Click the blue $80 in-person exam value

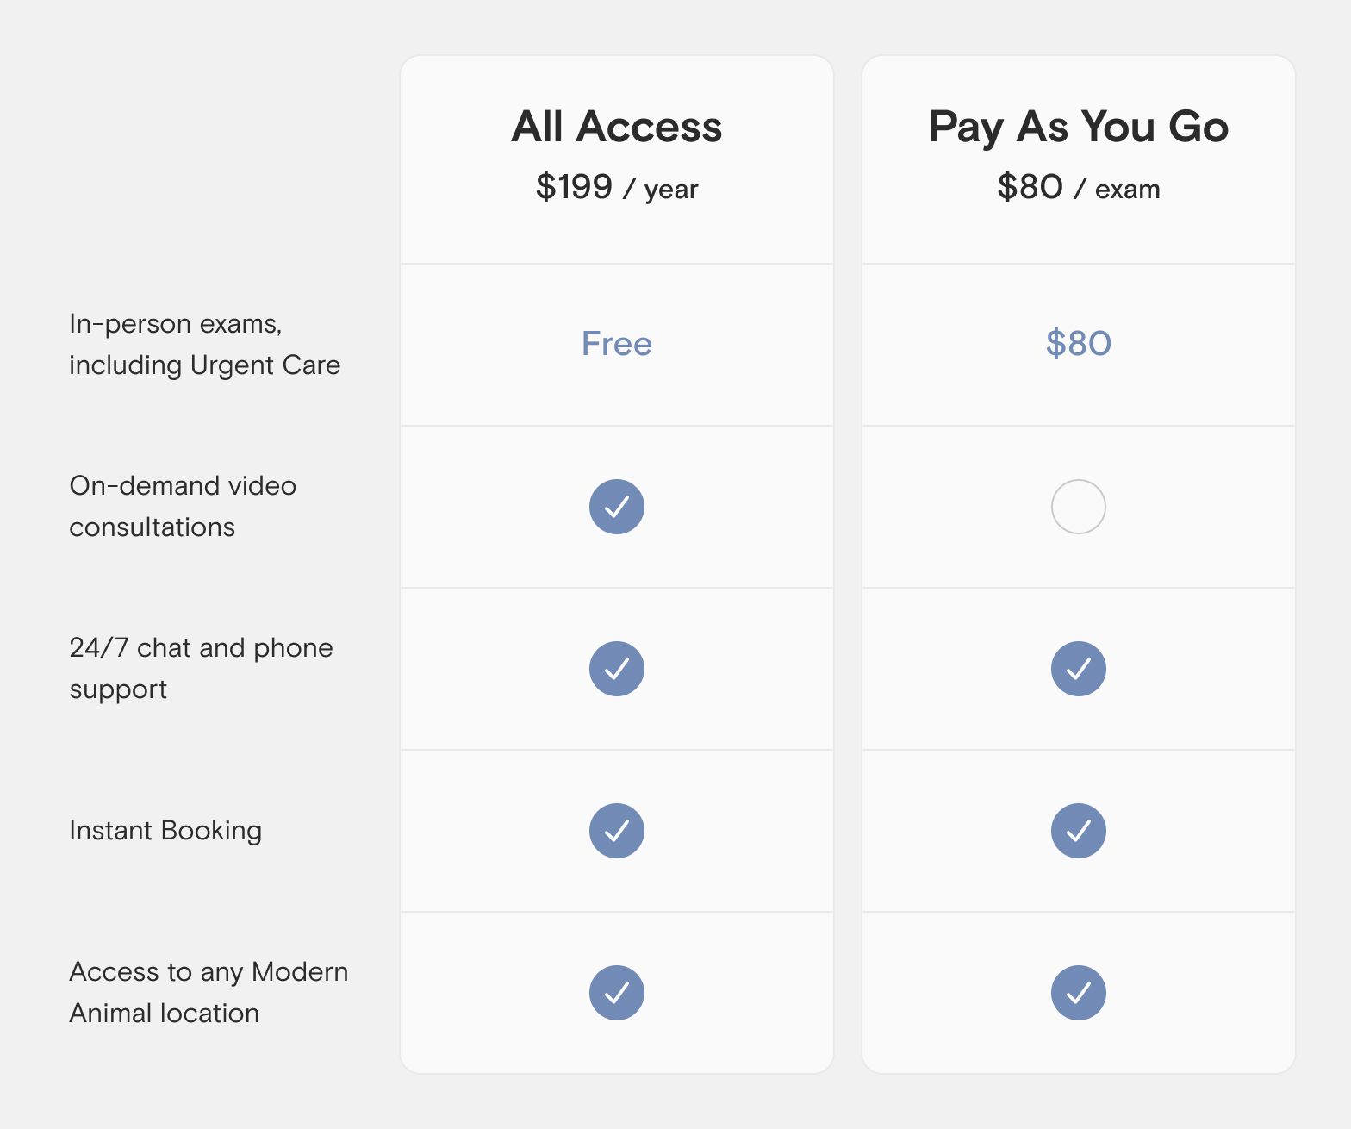pyautogui.click(x=1079, y=344)
